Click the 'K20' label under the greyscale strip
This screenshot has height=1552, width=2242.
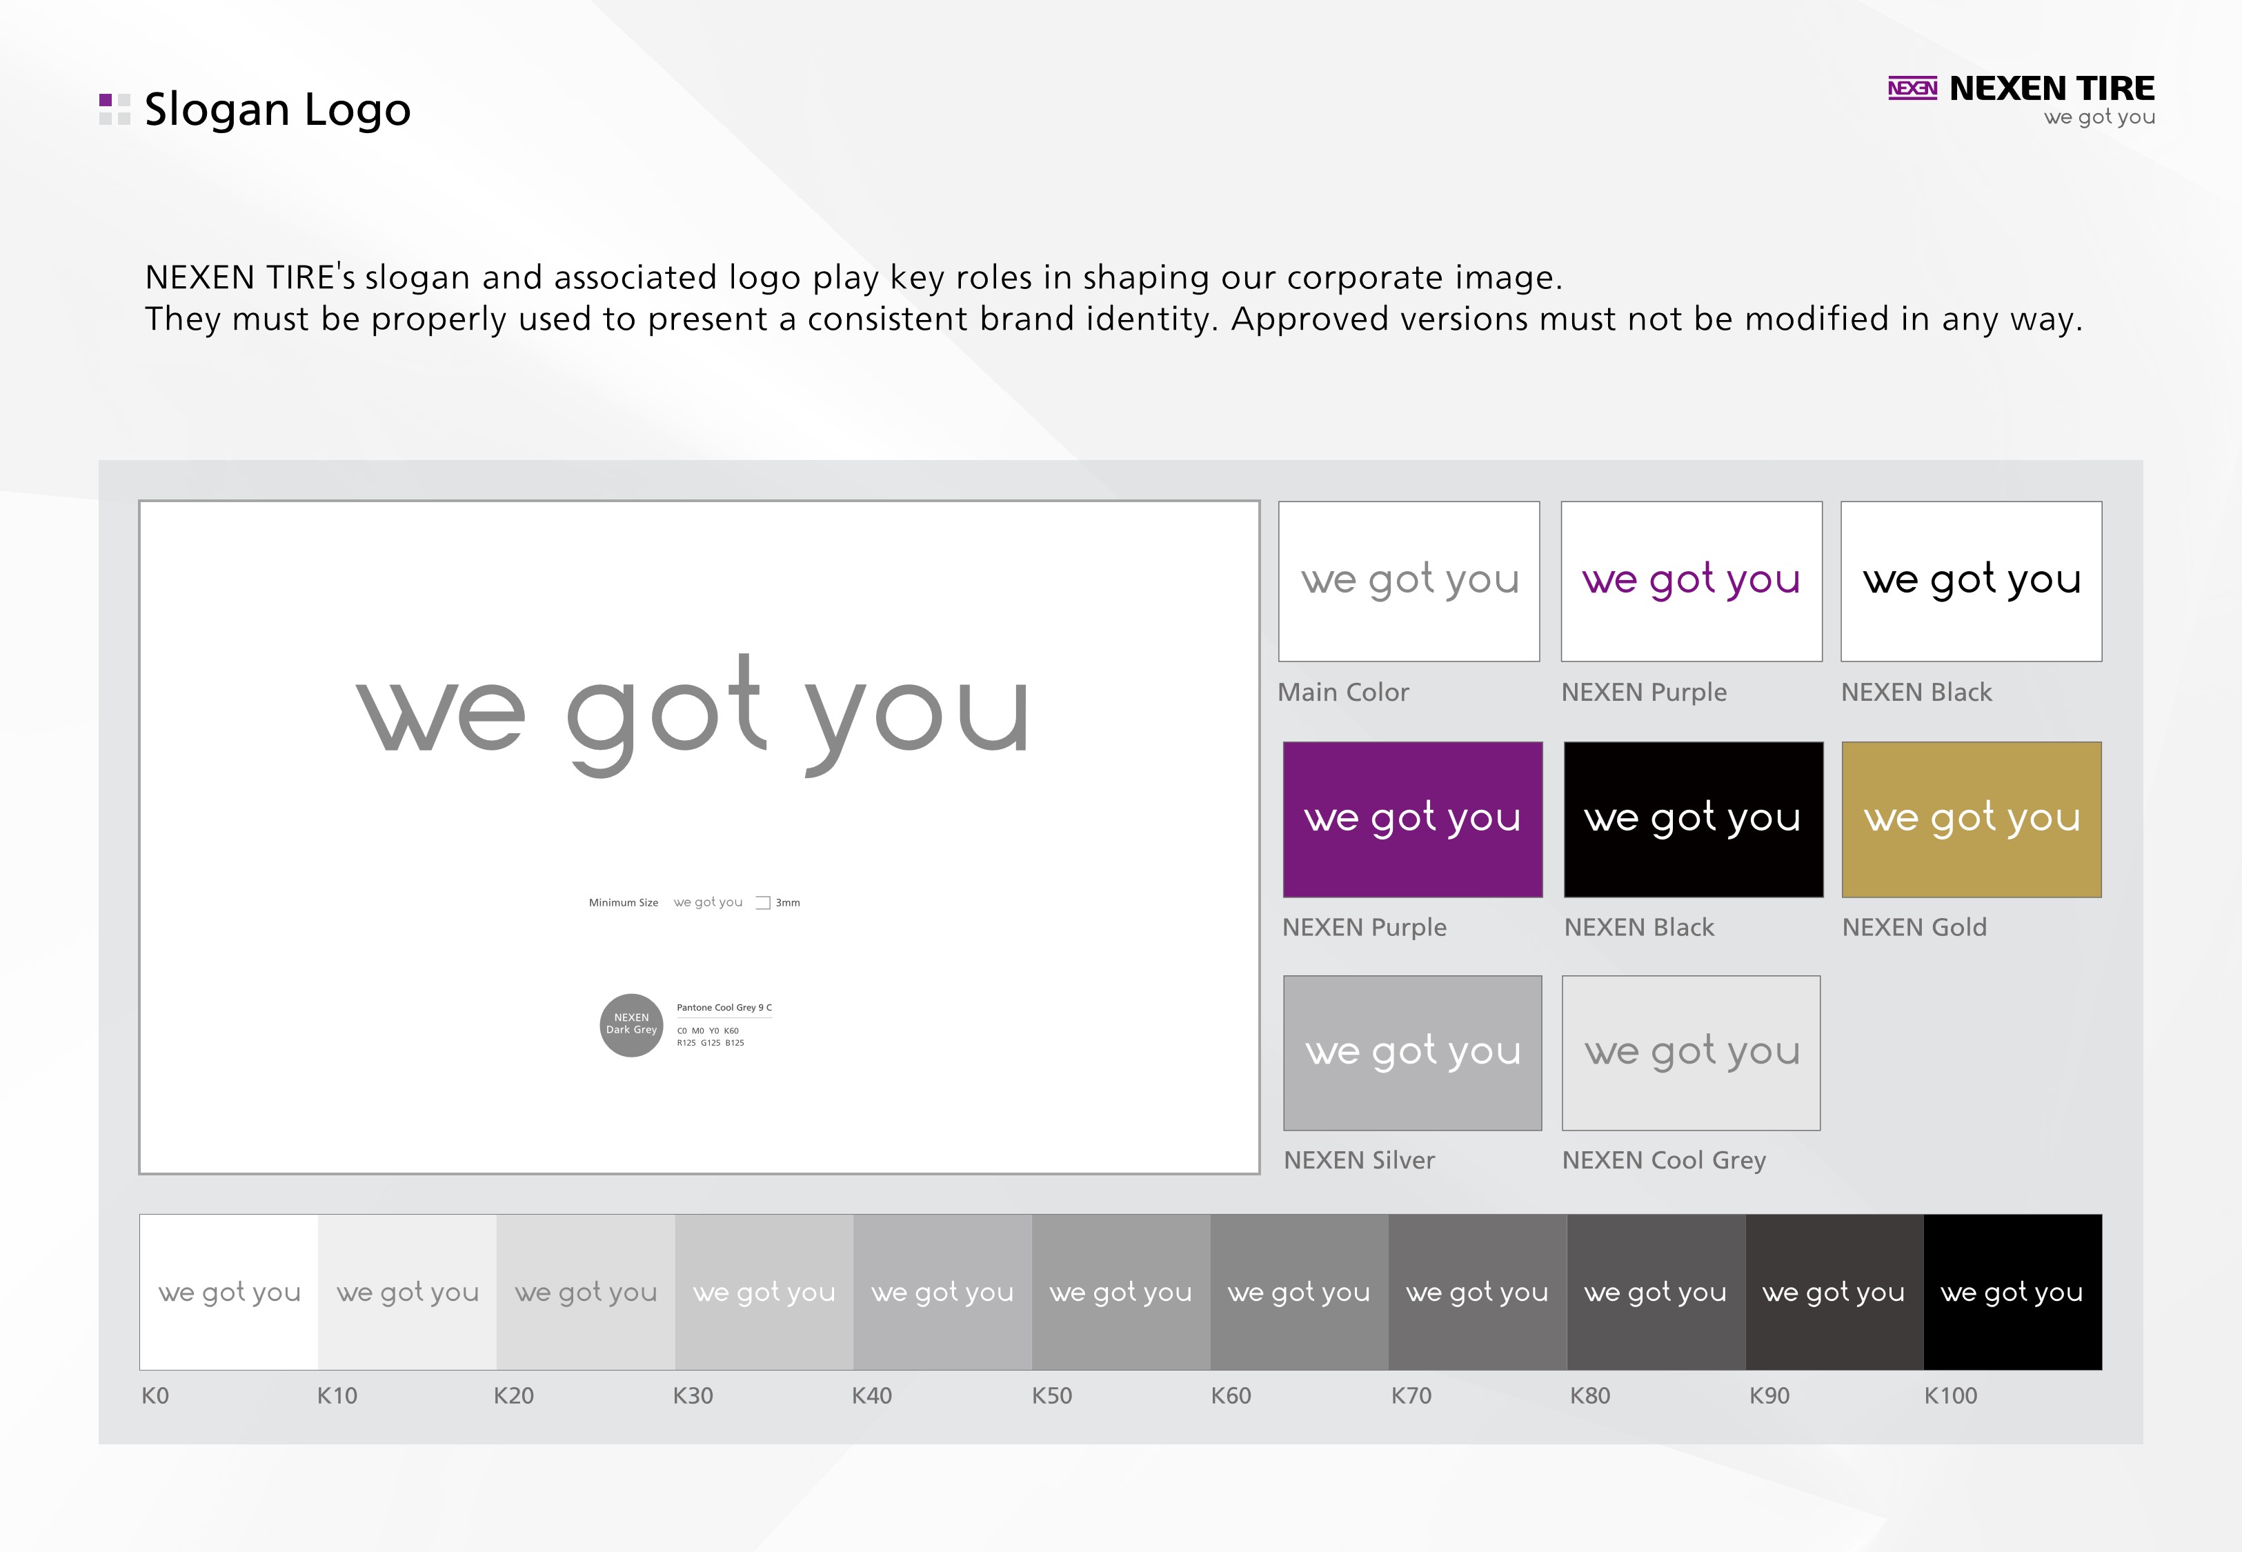point(513,1395)
